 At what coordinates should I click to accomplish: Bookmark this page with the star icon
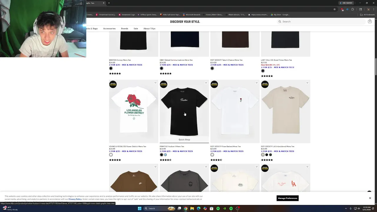point(335,9)
